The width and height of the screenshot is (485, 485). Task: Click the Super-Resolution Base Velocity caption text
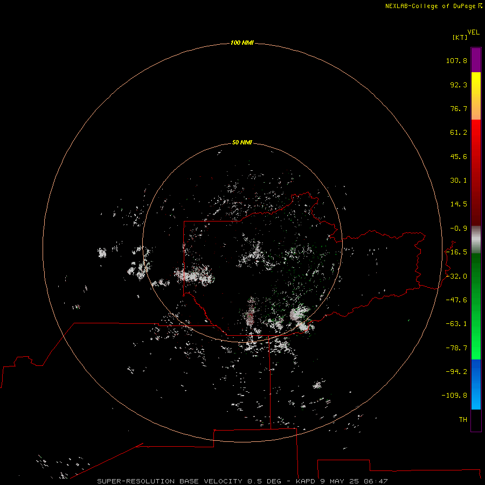pos(171,481)
